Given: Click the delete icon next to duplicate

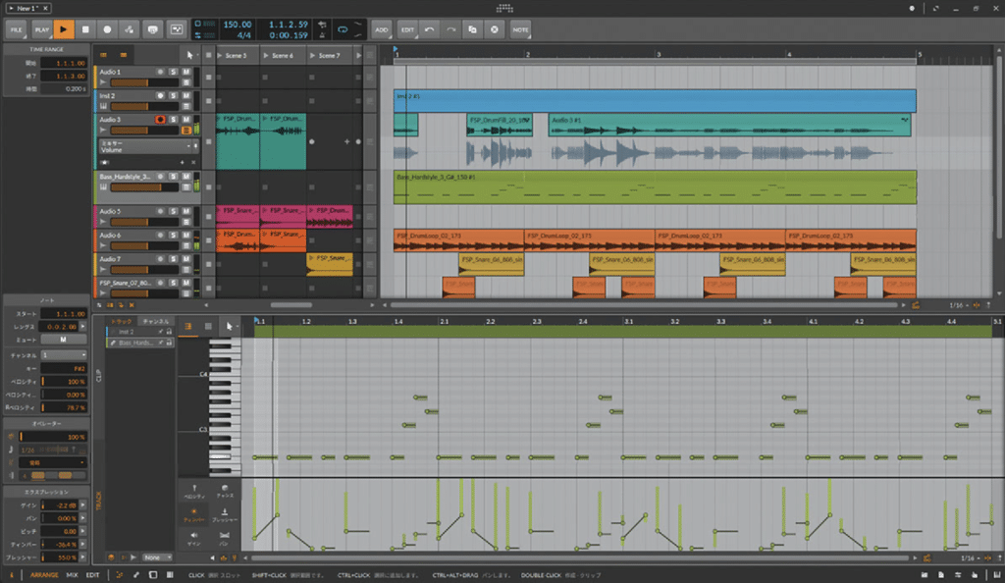Looking at the screenshot, I should tap(494, 29).
